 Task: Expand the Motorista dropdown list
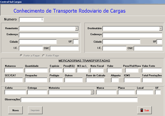[x=92, y=92]
